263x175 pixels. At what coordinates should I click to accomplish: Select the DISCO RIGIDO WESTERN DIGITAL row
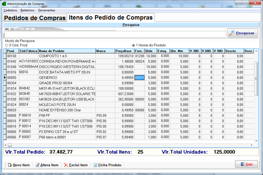pyautogui.click(x=67, y=67)
